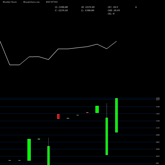Click the open value O: 1100.00
This screenshot has width=165, height=165.
click(61, 7)
